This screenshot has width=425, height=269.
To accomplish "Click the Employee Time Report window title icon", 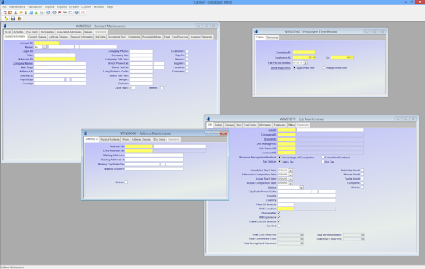I will click(256, 31).
